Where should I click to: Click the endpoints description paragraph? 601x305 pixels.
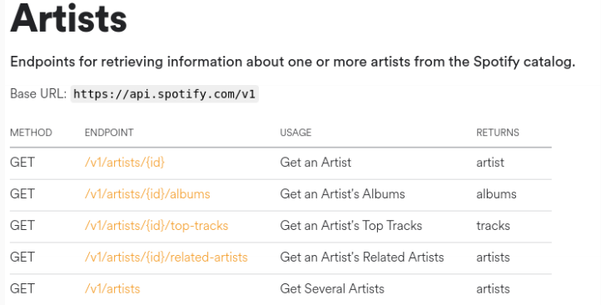(292, 62)
